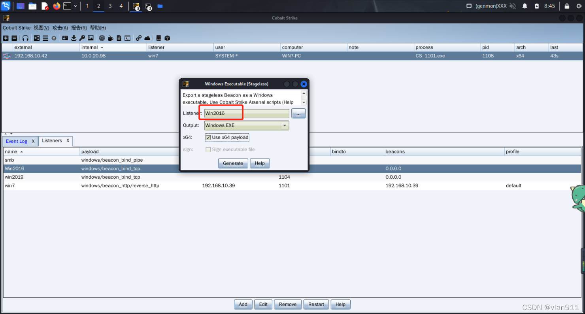Open manage web server cloud icon
Screen dimensions: 585x314
pyautogui.click(x=147, y=38)
